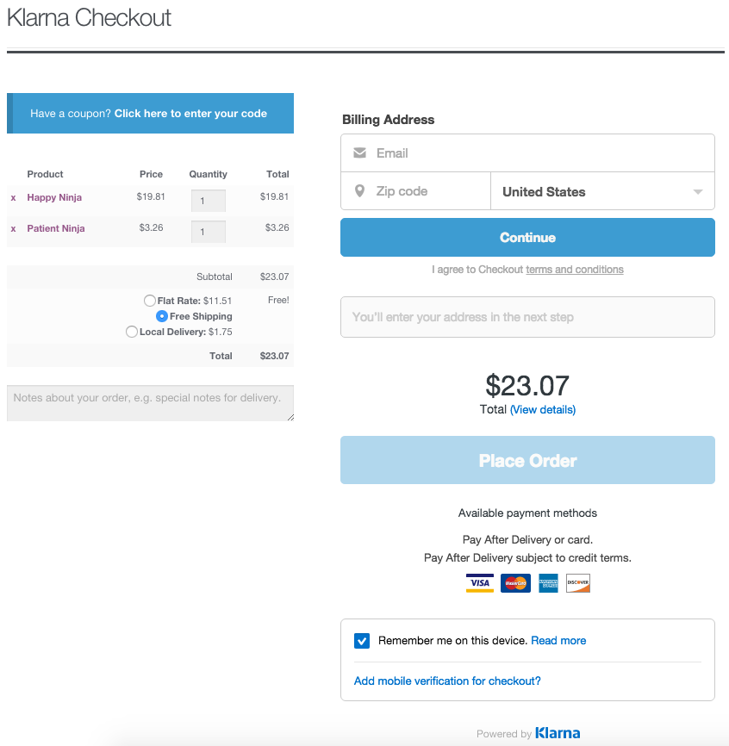Viewport: 729px width, 746px height.
Task: Remove Happy Ninja with the x icon
Action: [13, 197]
